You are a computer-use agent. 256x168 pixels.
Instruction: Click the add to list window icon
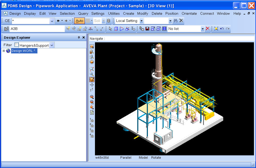click(x=153, y=29)
